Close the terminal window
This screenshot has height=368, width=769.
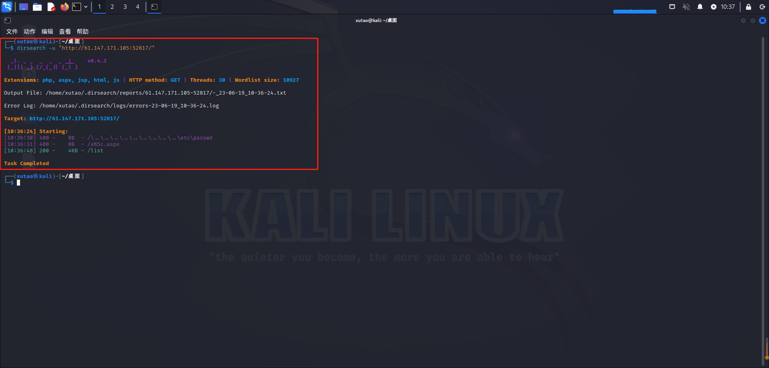pyautogui.click(x=763, y=20)
